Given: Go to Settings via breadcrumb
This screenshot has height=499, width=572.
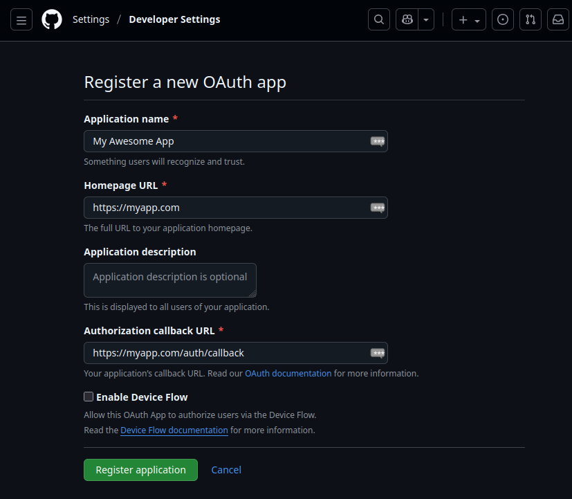Looking at the screenshot, I should (x=91, y=19).
